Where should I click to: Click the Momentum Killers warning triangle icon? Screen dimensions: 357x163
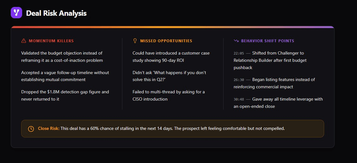point(24,41)
